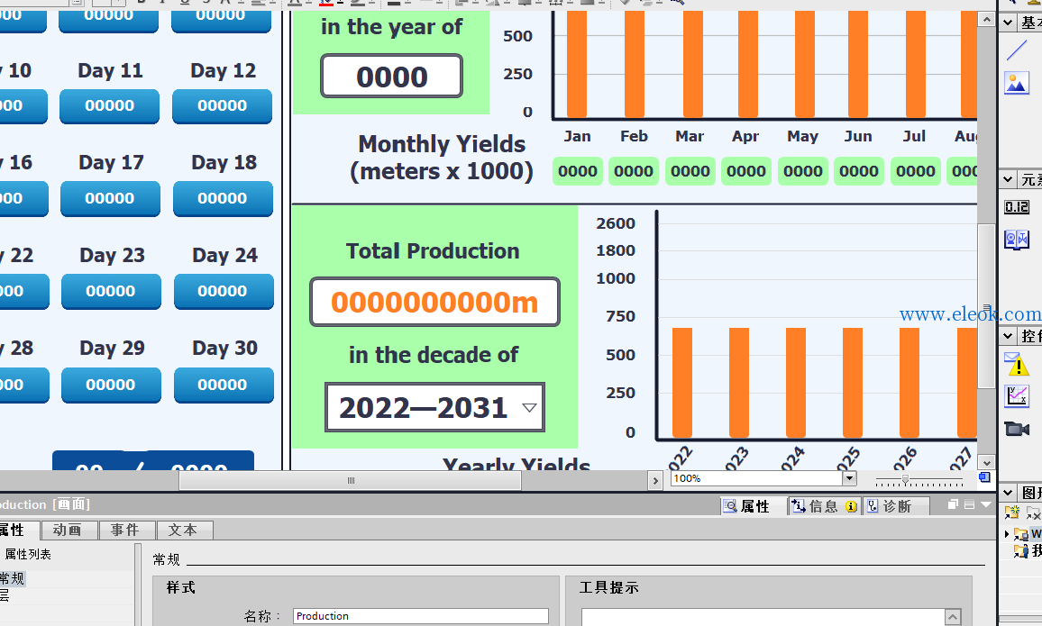Pick the I/O field element tool
Viewport: 1042px width, 626px height.
(1017, 207)
